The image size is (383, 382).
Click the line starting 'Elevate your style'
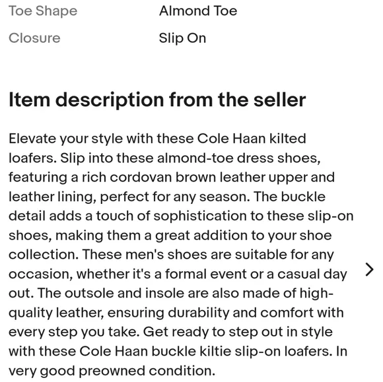157,139
